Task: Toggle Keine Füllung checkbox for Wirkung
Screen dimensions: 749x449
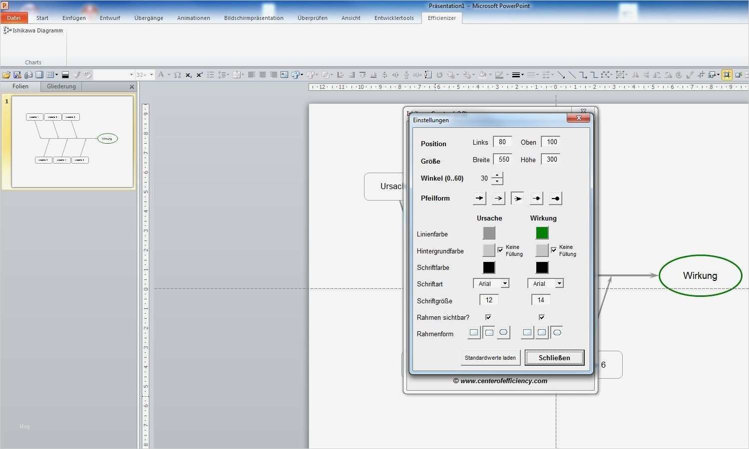Action: pyautogui.click(x=554, y=250)
